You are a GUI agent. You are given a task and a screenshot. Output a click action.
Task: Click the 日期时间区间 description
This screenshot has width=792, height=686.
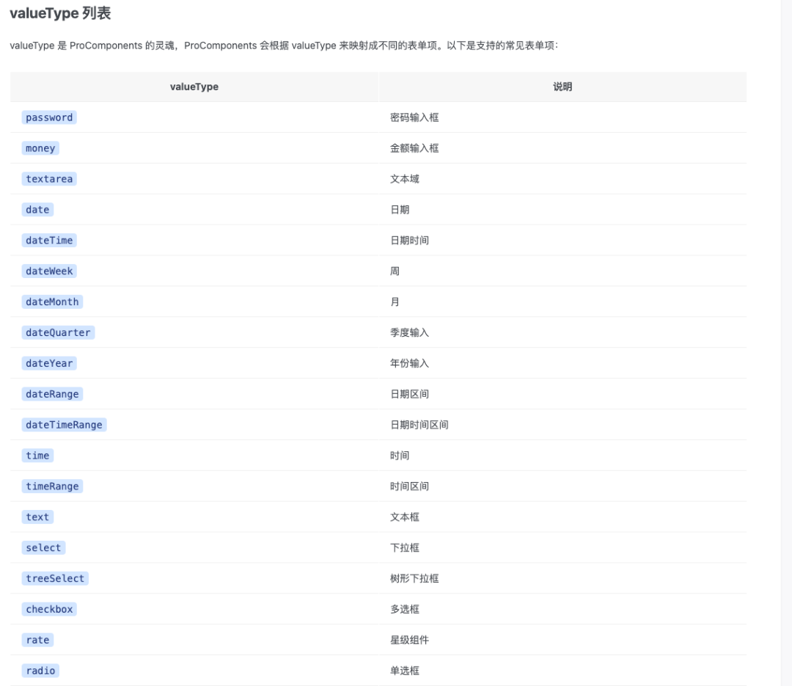419,425
